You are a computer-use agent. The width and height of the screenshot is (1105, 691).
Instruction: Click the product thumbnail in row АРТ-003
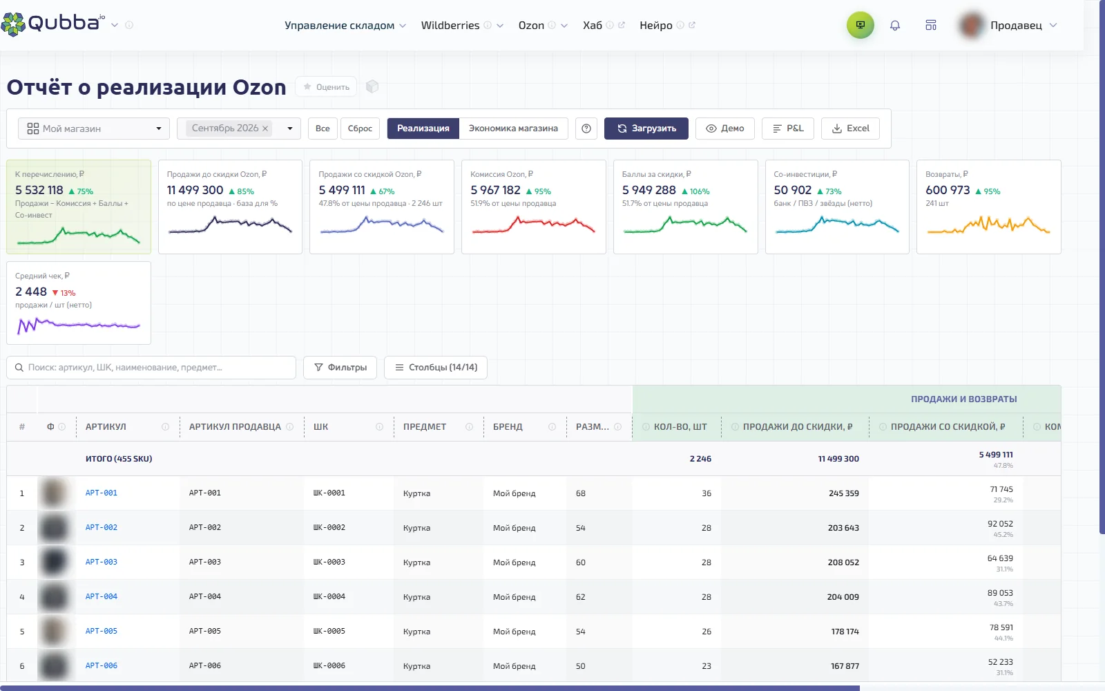[53, 562]
